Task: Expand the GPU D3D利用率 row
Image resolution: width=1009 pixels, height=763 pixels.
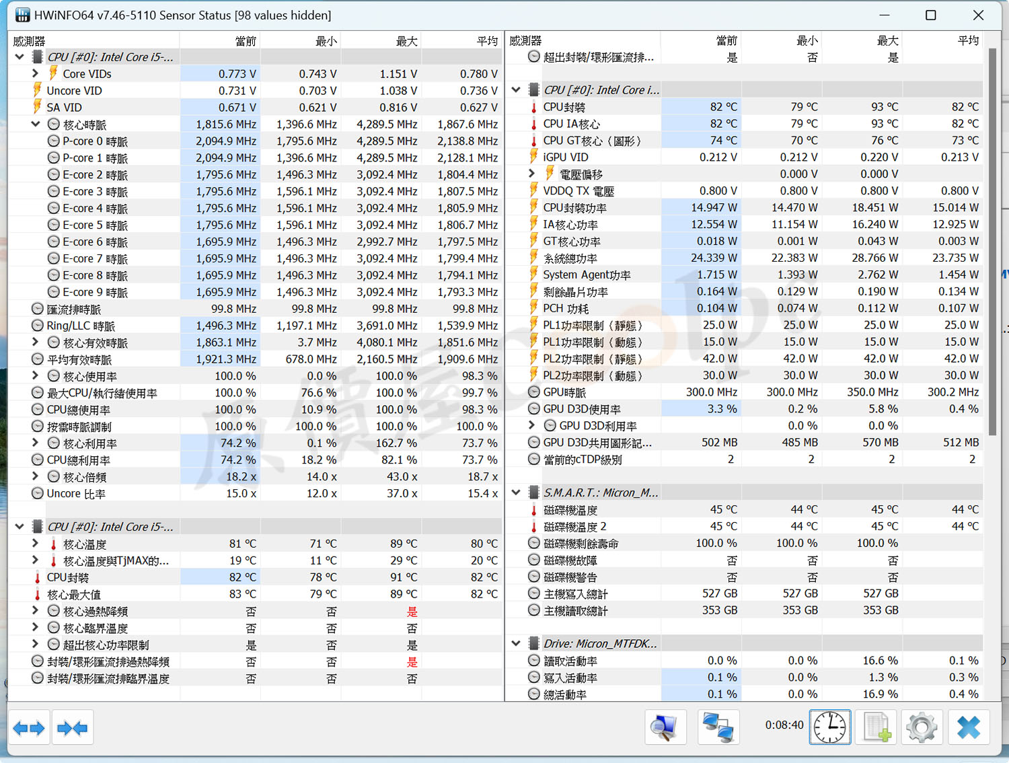Action: (x=532, y=425)
